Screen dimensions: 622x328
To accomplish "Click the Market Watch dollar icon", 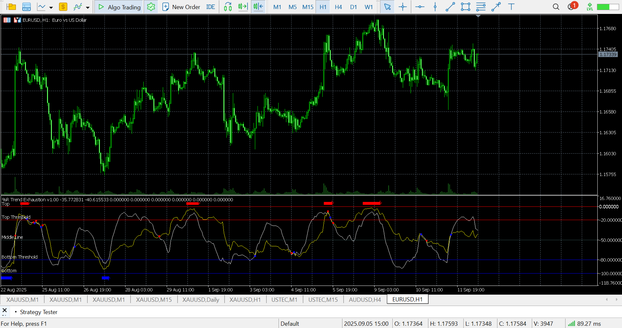I will click(63, 7).
